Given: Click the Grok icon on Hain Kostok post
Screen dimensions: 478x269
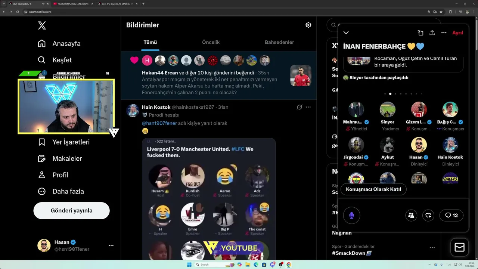Looking at the screenshot, I should (299, 107).
